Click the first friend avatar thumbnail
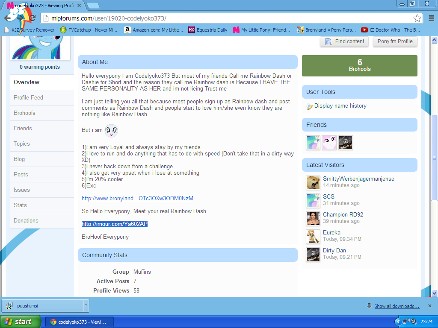This screenshot has width=438, height=328. coord(313,143)
